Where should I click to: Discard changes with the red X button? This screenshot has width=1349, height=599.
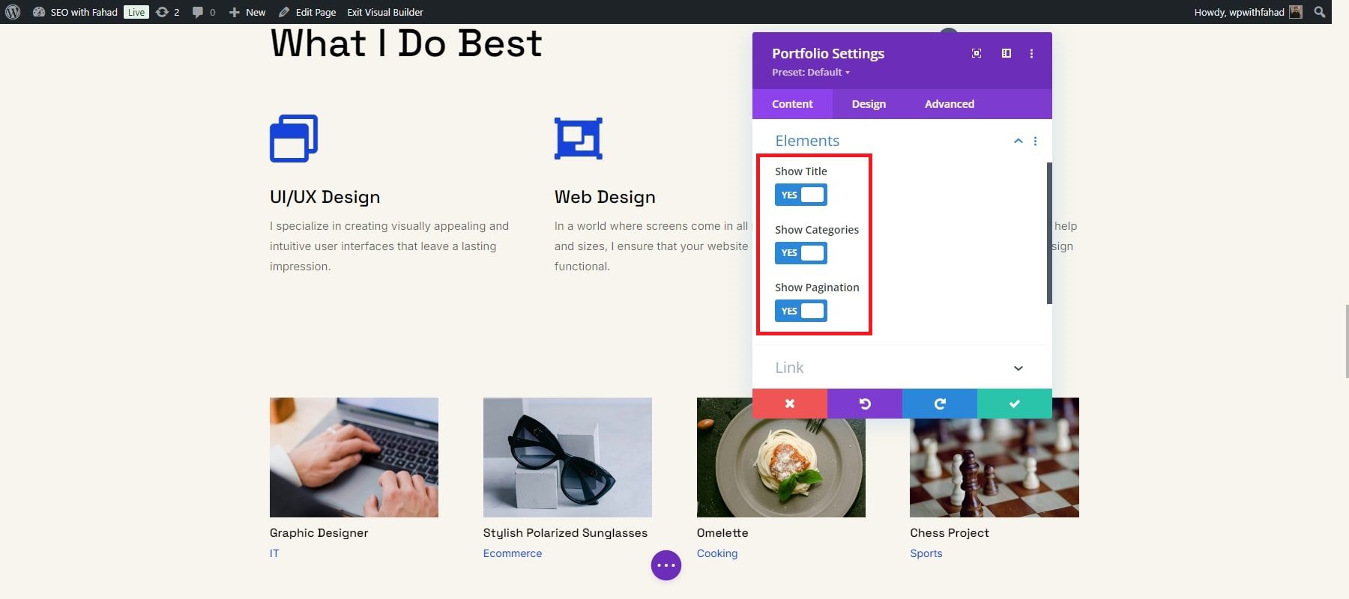(790, 404)
